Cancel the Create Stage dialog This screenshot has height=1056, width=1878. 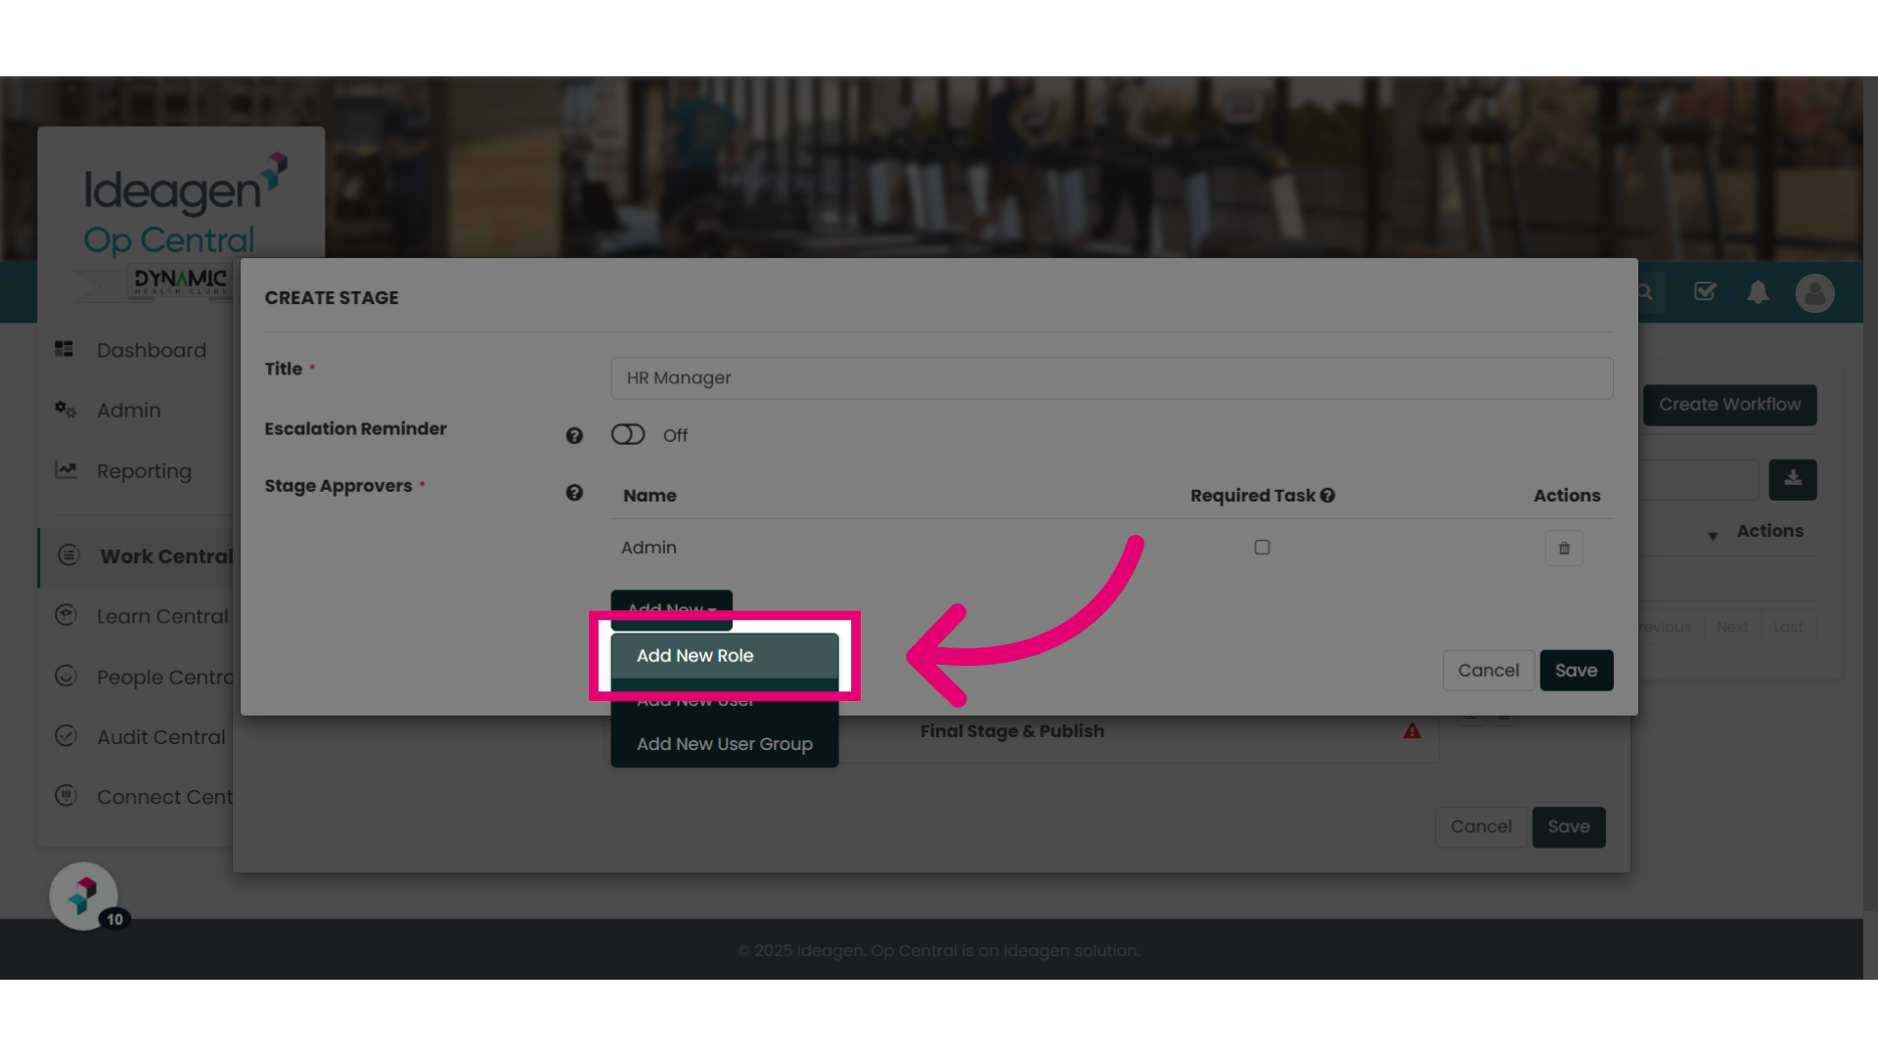click(x=1489, y=671)
